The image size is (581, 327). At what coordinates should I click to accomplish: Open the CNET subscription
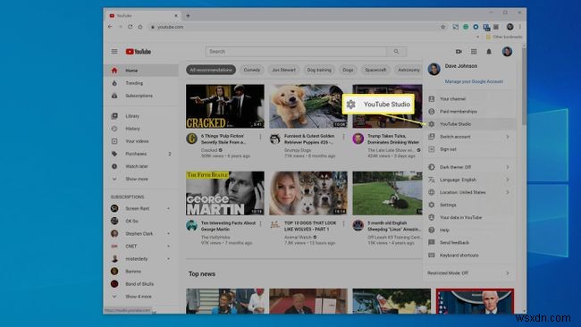pyautogui.click(x=141, y=247)
